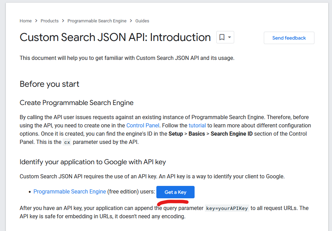Click the blue Get a Key button
The image size is (332, 231).
pyautogui.click(x=175, y=192)
